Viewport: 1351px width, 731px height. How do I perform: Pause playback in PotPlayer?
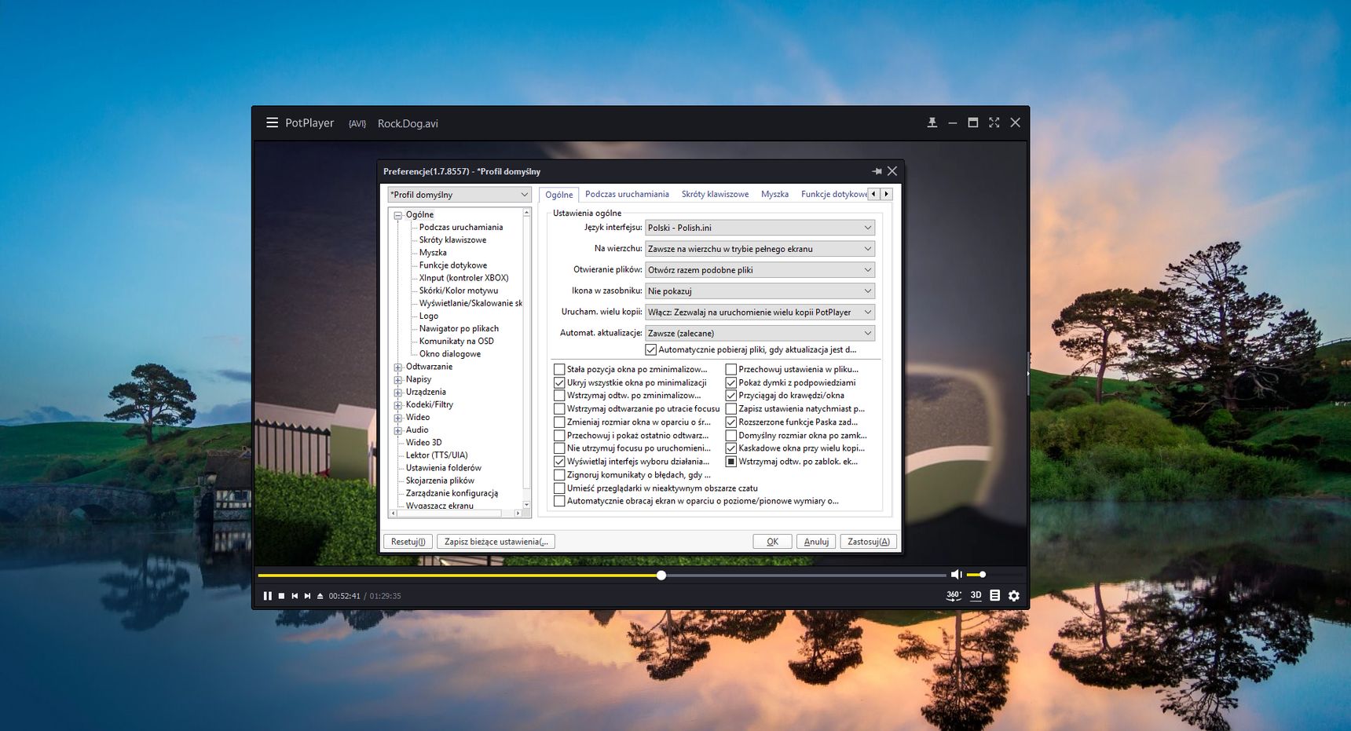coord(268,596)
